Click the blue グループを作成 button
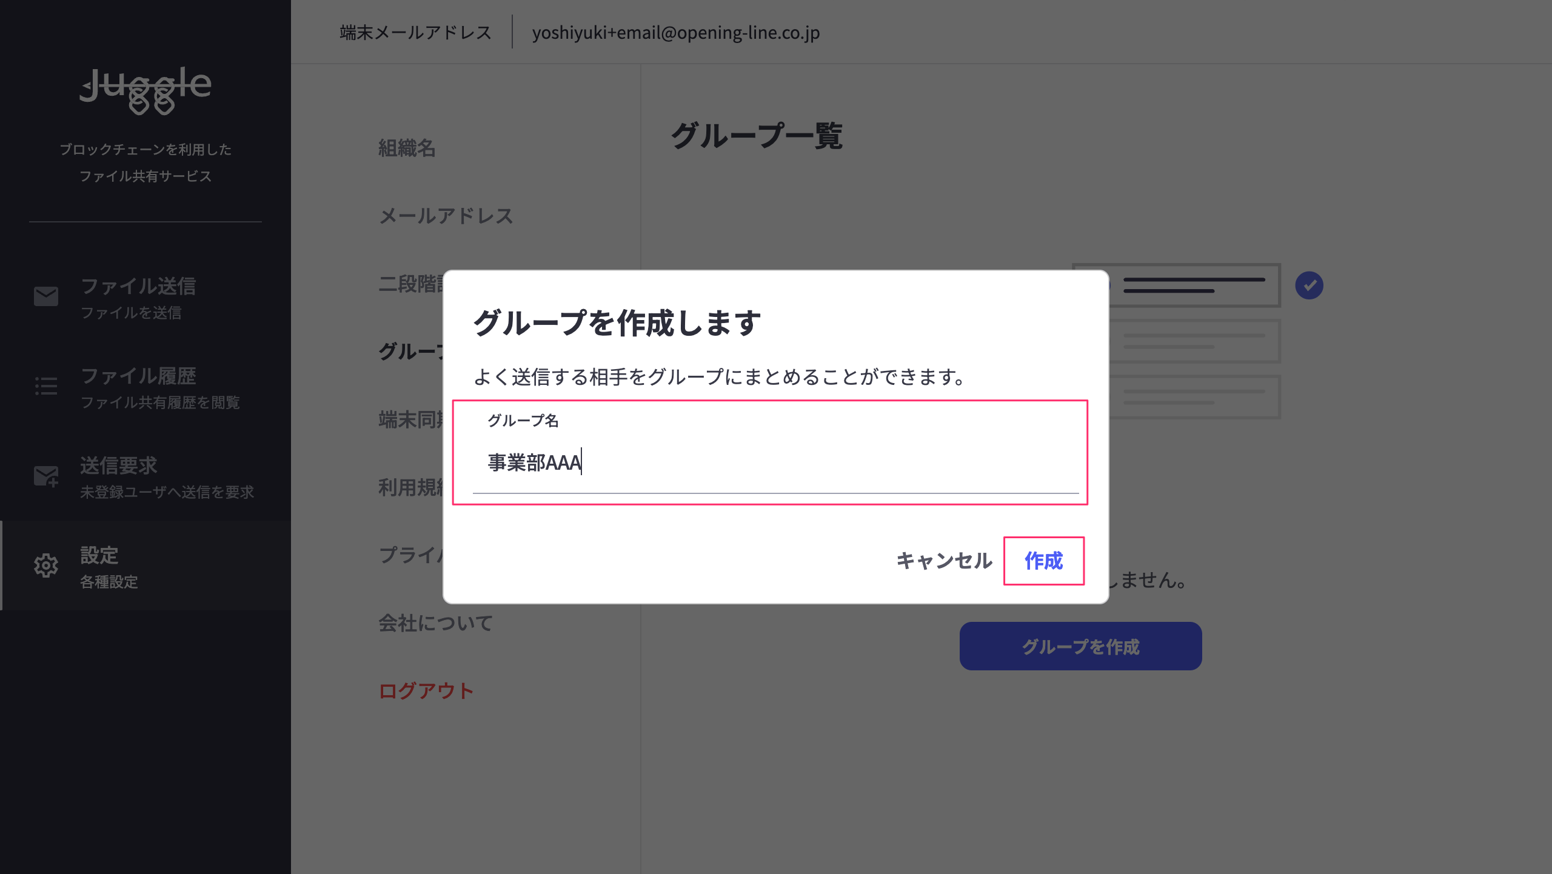The height and width of the screenshot is (874, 1552). 1080,646
